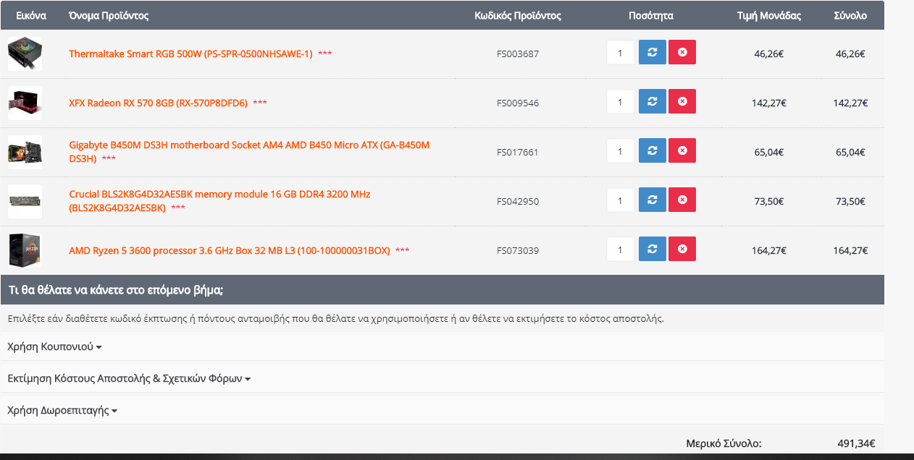The image size is (914, 460).
Task: Click the Τιμή Μονάδας column header
Action: click(769, 15)
